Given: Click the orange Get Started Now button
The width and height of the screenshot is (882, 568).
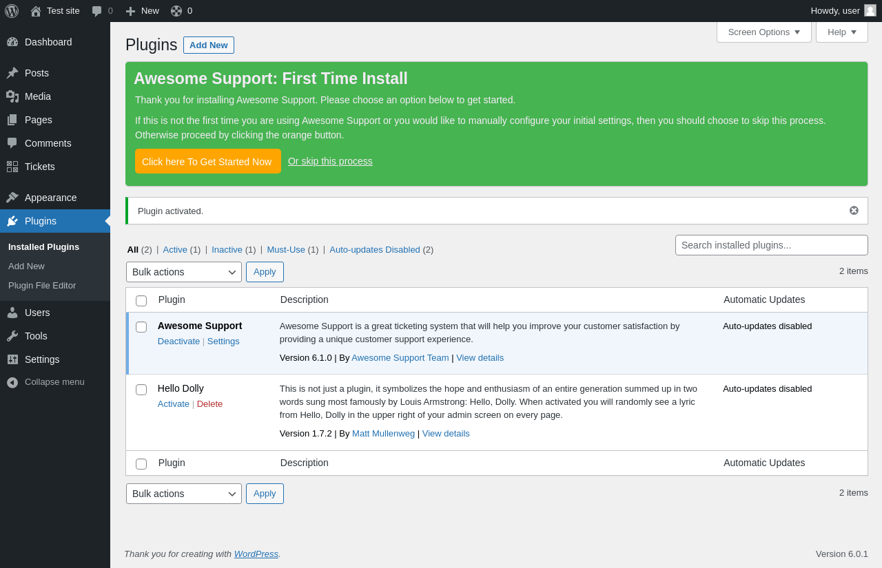Looking at the screenshot, I should (x=207, y=161).
